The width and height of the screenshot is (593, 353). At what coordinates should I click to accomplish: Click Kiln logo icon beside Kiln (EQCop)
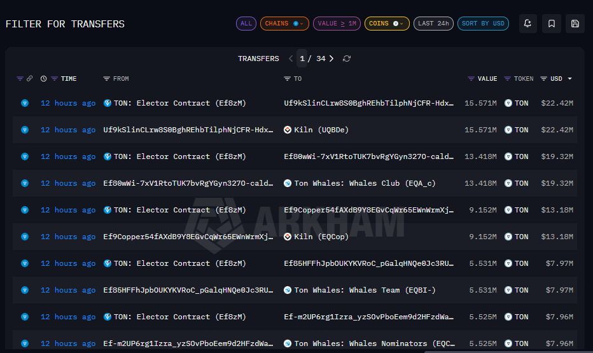(x=288, y=237)
